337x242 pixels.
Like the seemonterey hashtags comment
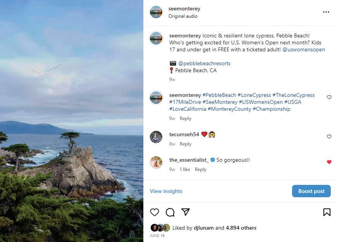pos(329,97)
